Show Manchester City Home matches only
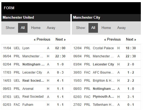143x112 pixels. [106, 28]
